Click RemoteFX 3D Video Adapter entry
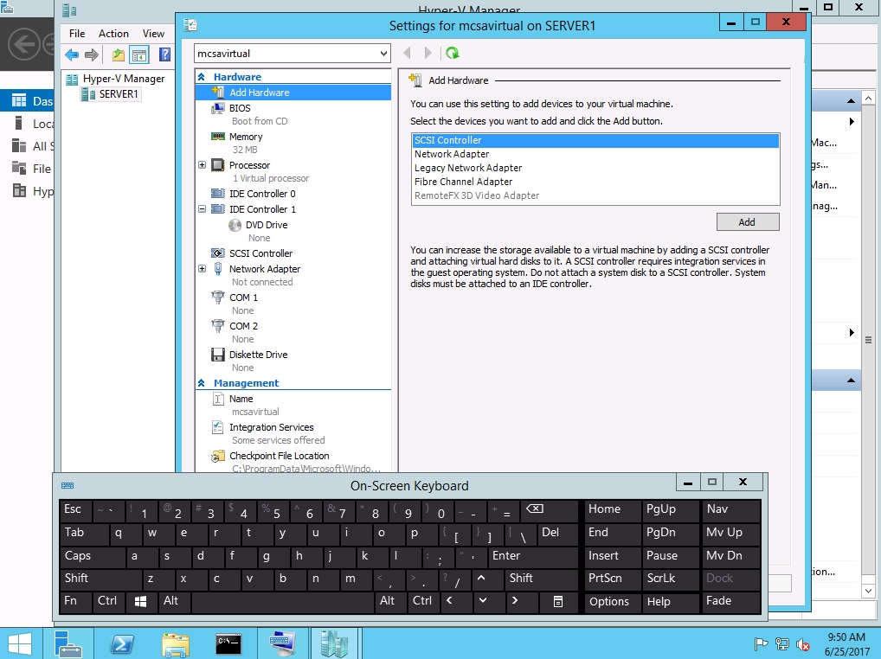Image resolution: width=881 pixels, height=659 pixels. coord(595,195)
